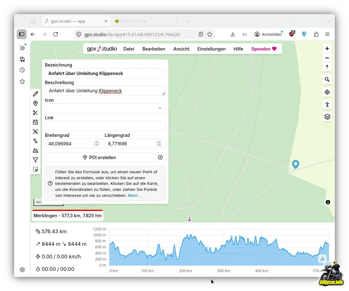Select the mountain elevation tool
Screen dimensions: 349x291
pos(35,150)
